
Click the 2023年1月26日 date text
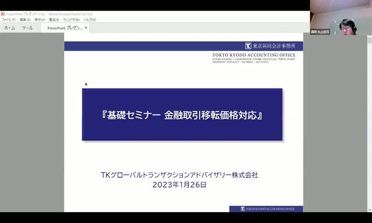(x=180, y=185)
